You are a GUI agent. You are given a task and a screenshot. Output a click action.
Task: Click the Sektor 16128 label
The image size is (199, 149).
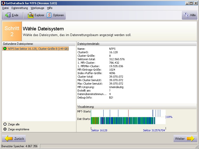(99, 130)
